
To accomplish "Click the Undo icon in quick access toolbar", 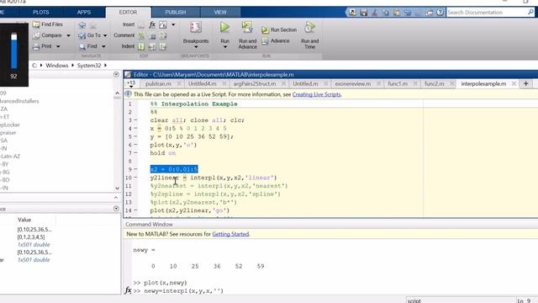I will pos(408,13).
